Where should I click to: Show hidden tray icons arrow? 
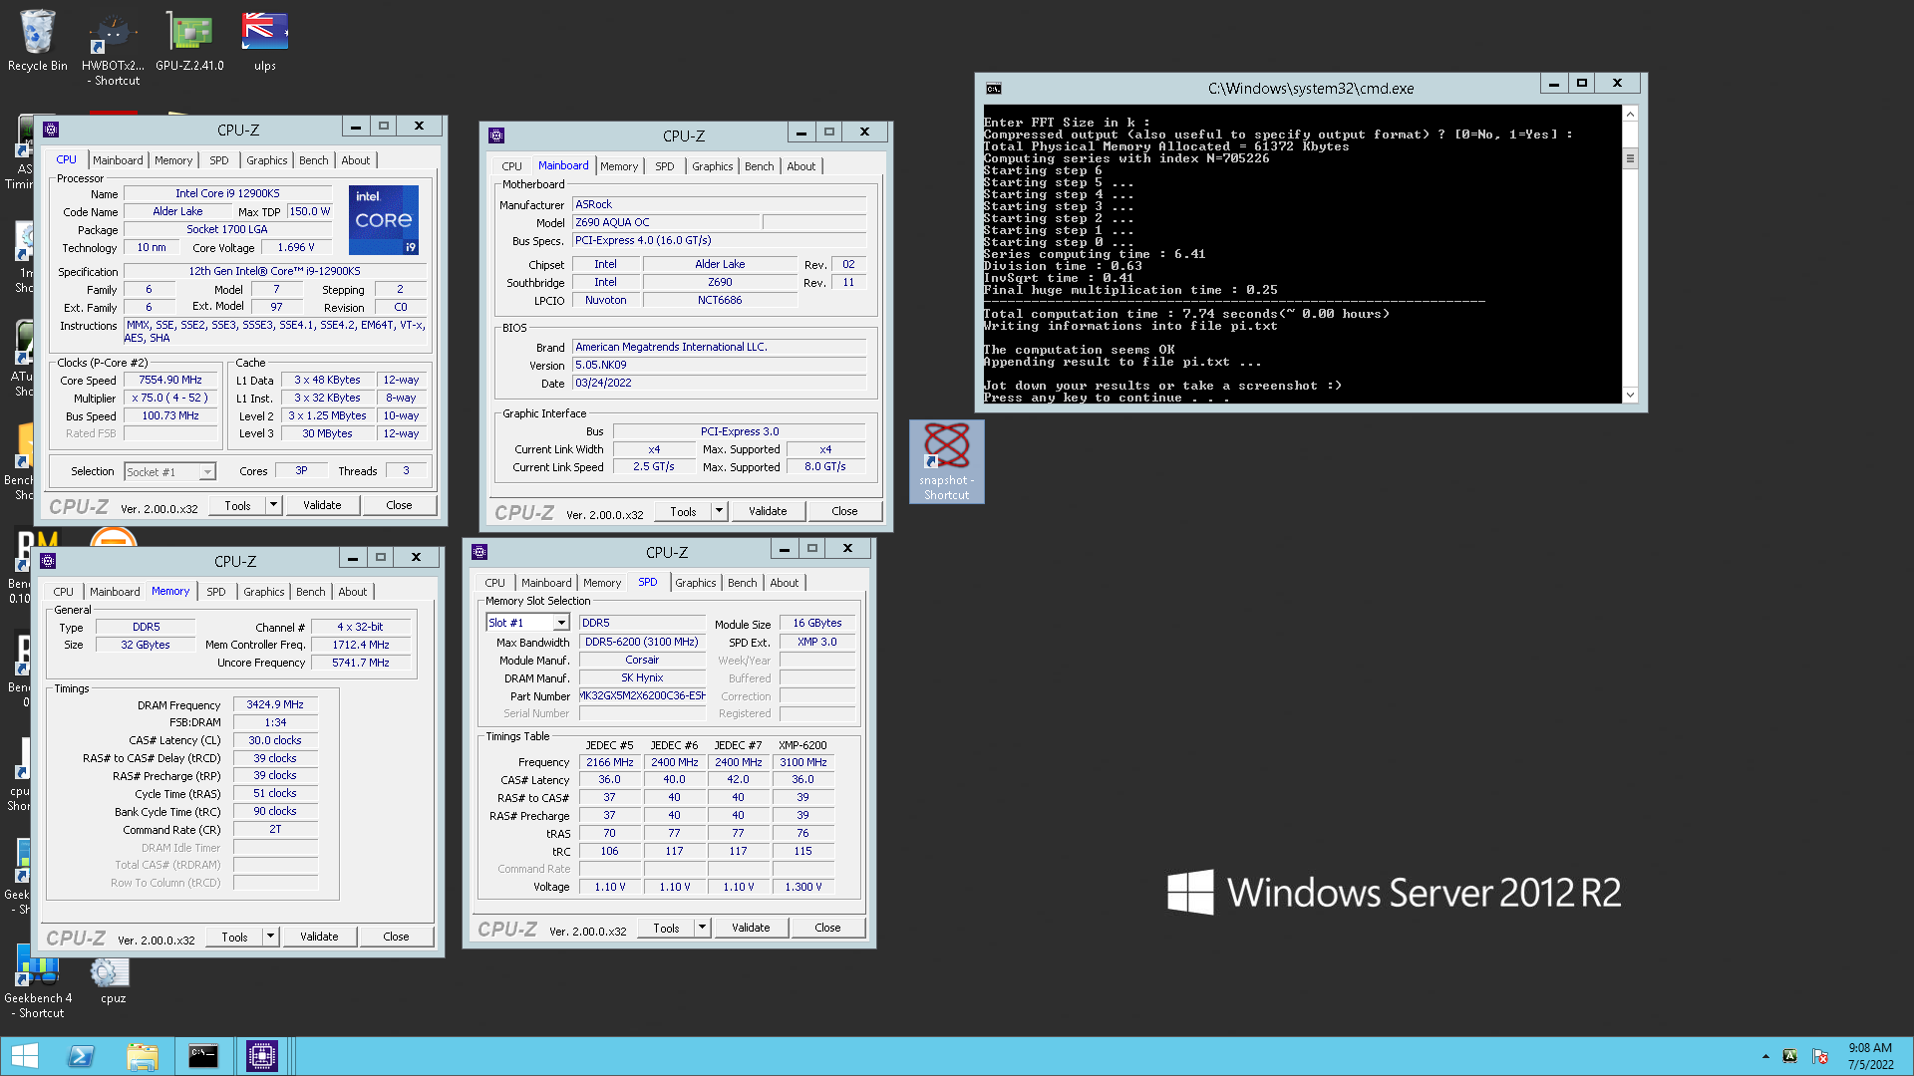[x=1765, y=1056]
